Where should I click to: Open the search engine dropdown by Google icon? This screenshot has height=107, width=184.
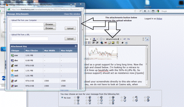click(x=160, y=11)
